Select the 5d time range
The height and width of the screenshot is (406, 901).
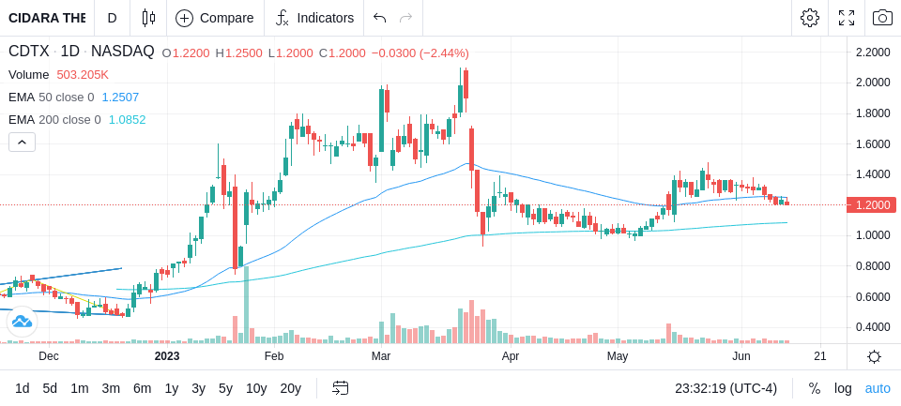[50, 389]
